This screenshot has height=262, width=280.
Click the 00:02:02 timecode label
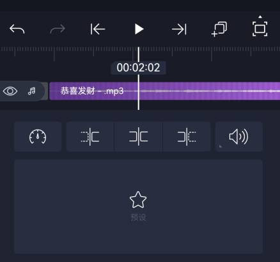click(138, 68)
